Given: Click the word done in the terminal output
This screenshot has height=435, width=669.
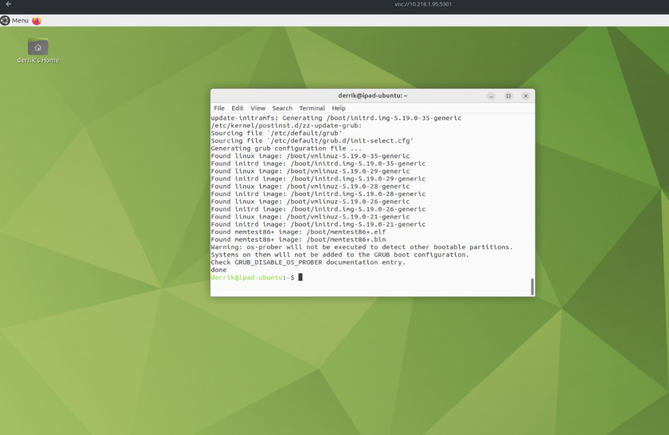Looking at the screenshot, I should [218, 270].
